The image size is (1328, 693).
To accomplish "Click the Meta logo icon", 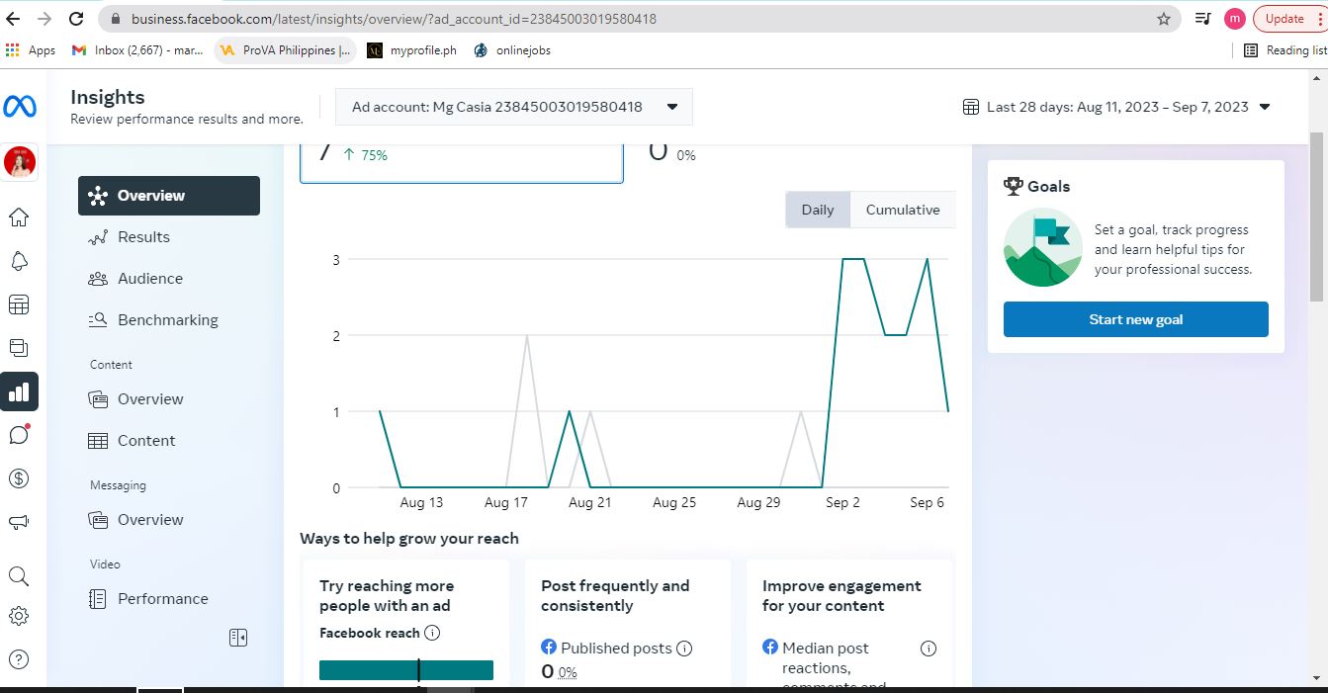I will point(20,106).
